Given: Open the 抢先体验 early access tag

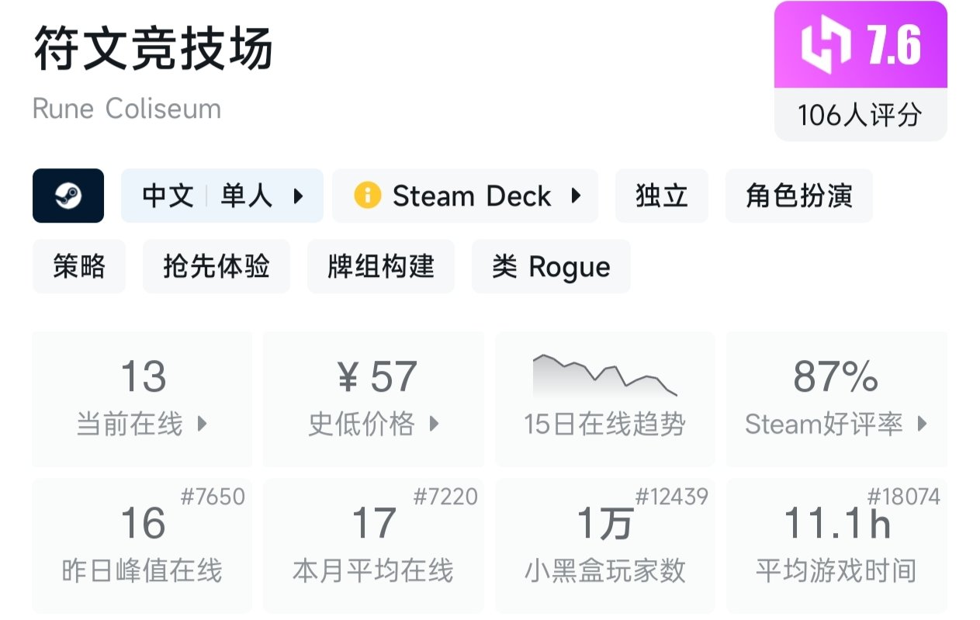Looking at the screenshot, I should pos(216,266).
